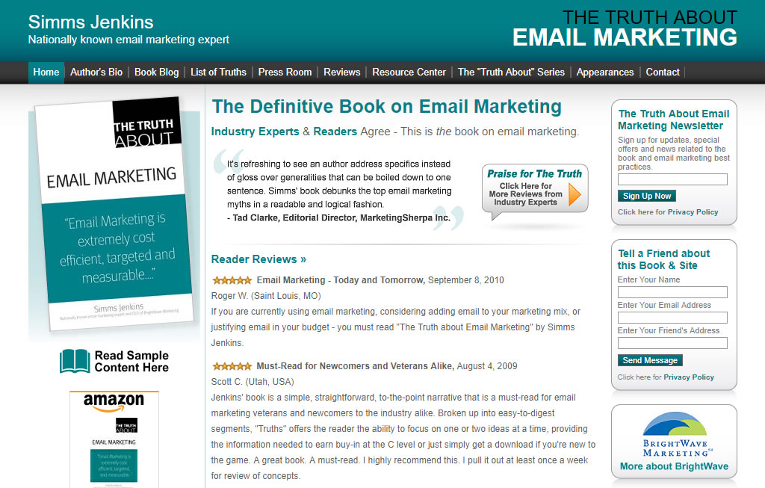Click the Readers link in the subheading
The width and height of the screenshot is (765, 488).
pyautogui.click(x=335, y=132)
